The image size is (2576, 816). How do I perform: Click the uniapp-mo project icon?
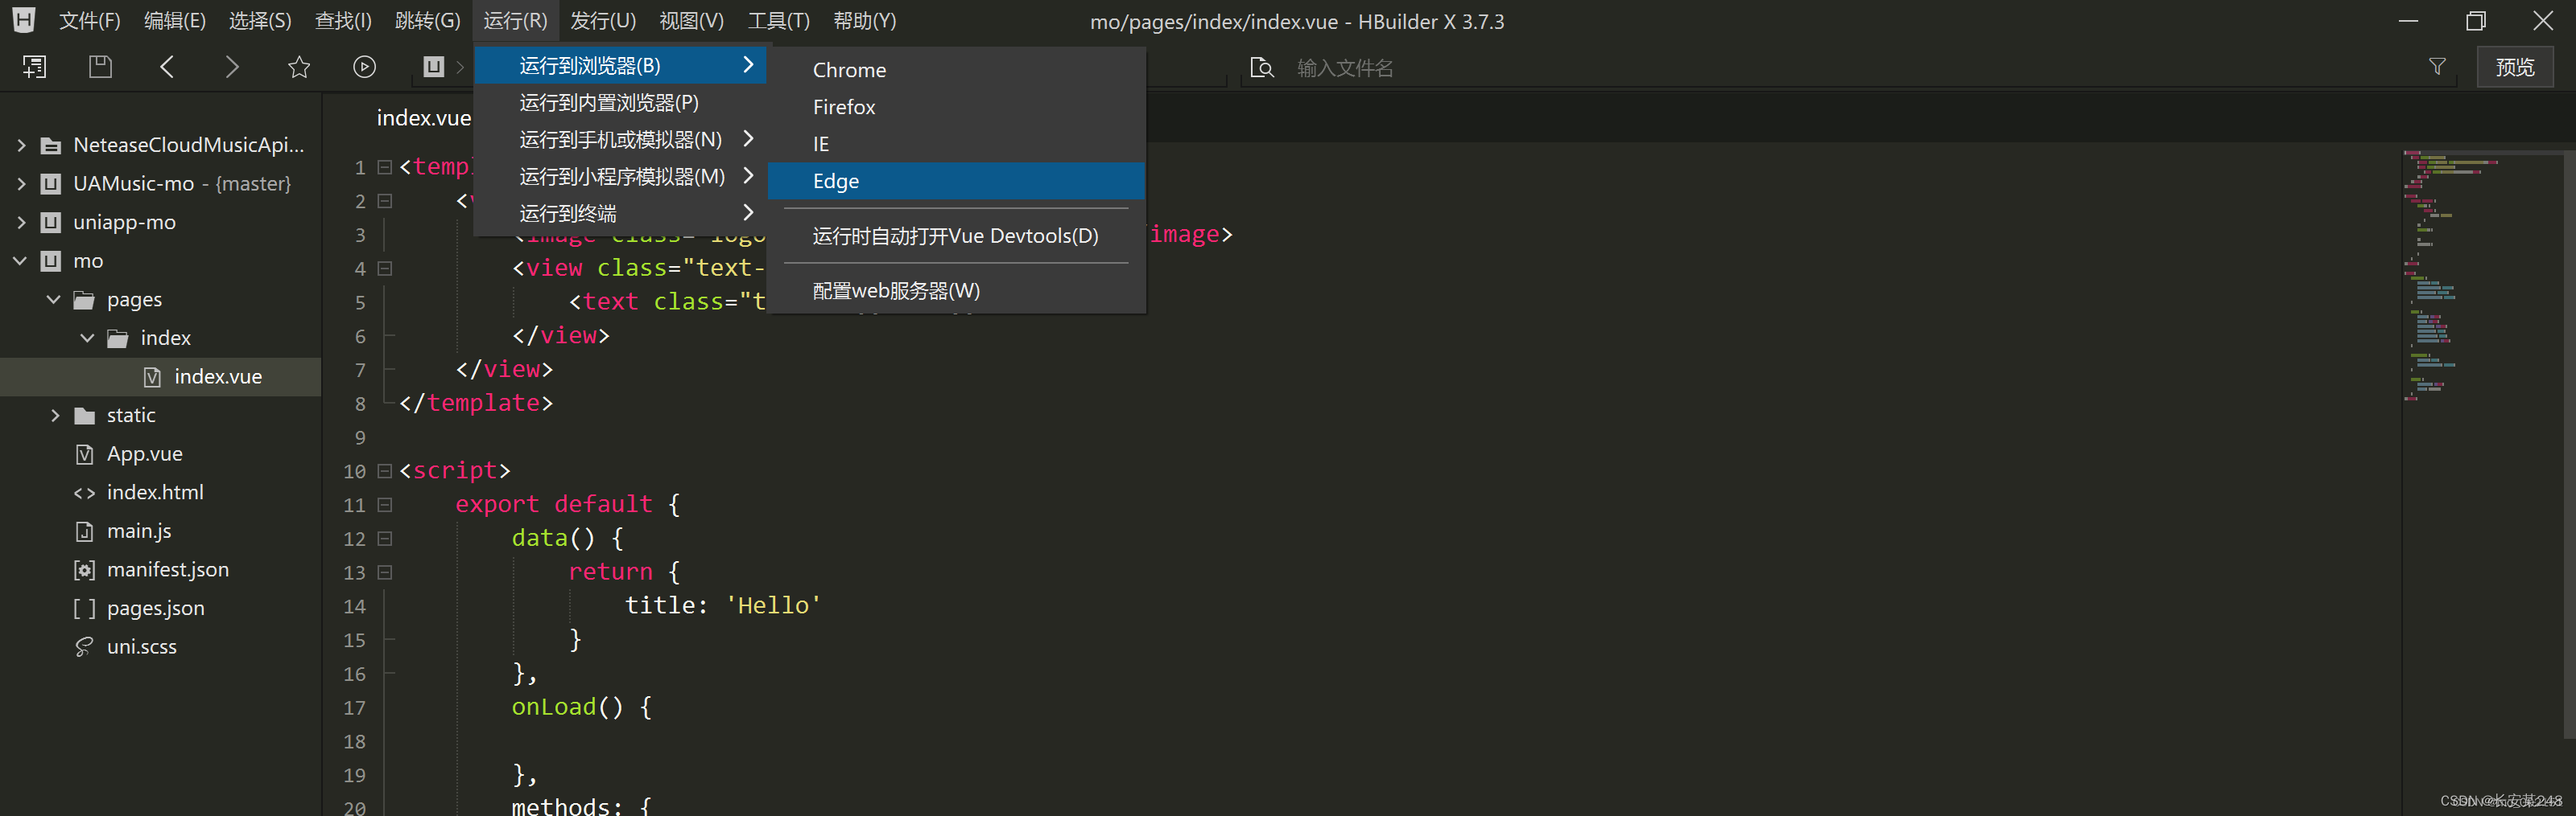coord(50,223)
